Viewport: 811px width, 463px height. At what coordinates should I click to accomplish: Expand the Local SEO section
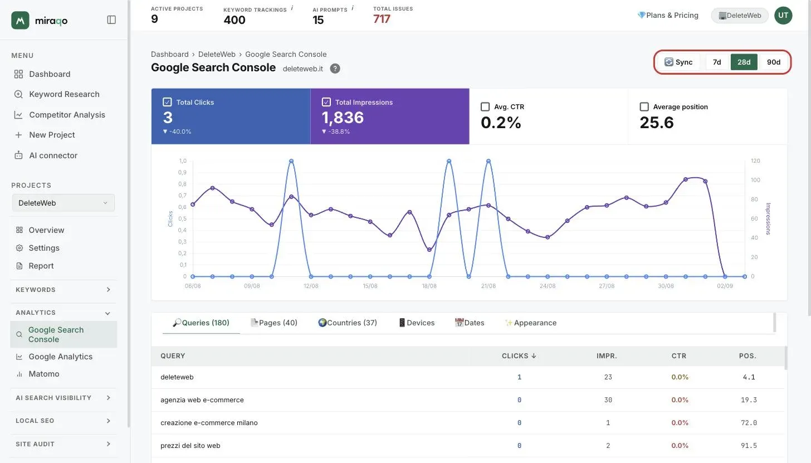[x=63, y=421]
